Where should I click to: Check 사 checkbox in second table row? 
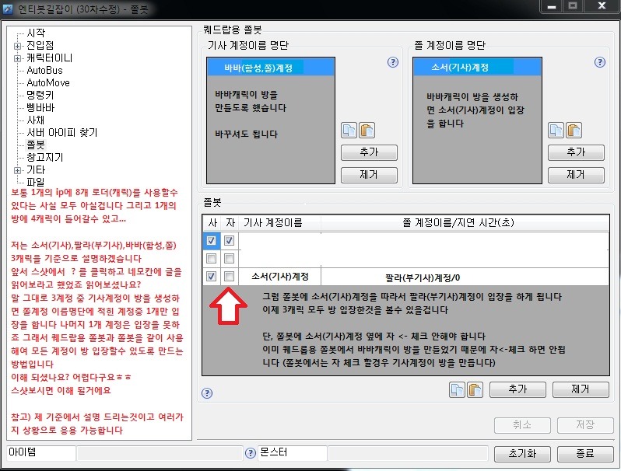pos(211,259)
